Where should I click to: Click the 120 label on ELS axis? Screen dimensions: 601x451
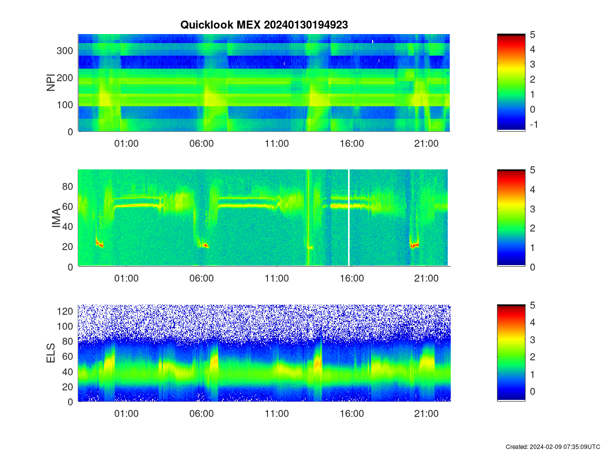pyautogui.click(x=66, y=311)
